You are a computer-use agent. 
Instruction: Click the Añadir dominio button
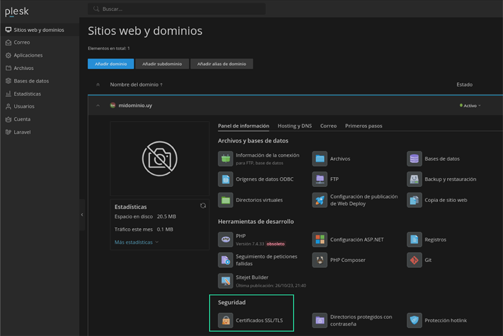click(111, 64)
